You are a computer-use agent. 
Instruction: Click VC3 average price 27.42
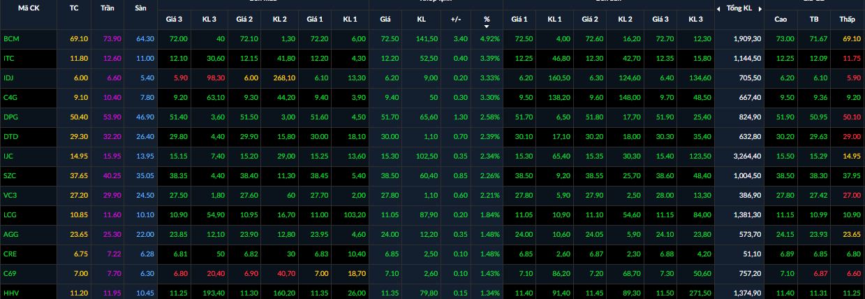(818, 195)
